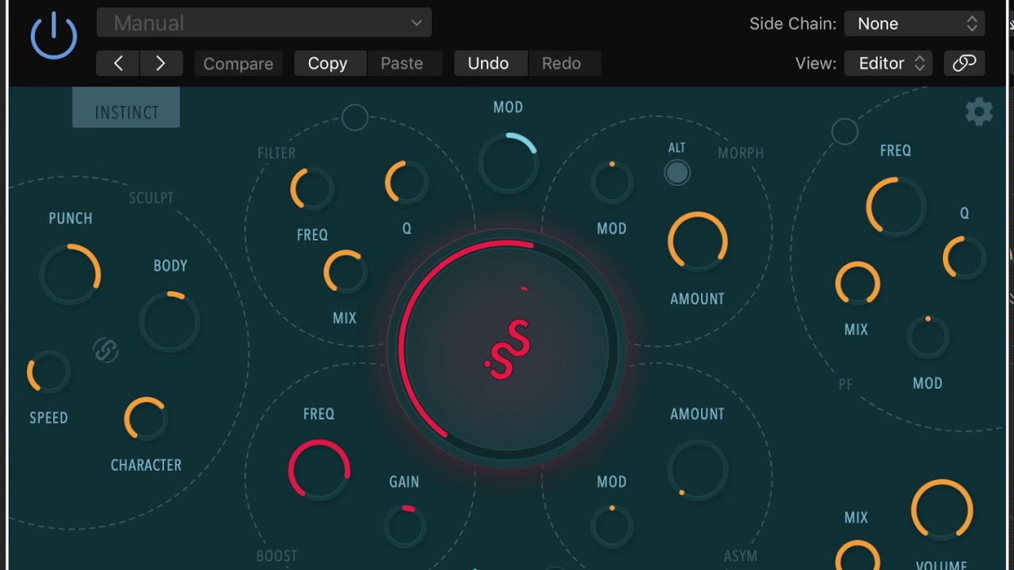The height and width of the screenshot is (570, 1014).
Task: Click the SPEED knob
Action: pyautogui.click(x=49, y=372)
